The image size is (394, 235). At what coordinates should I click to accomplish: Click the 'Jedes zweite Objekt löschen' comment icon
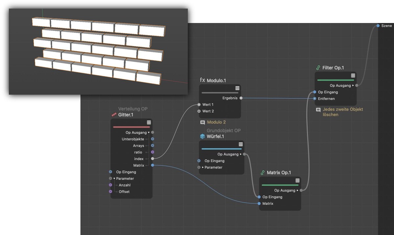pos(318,110)
